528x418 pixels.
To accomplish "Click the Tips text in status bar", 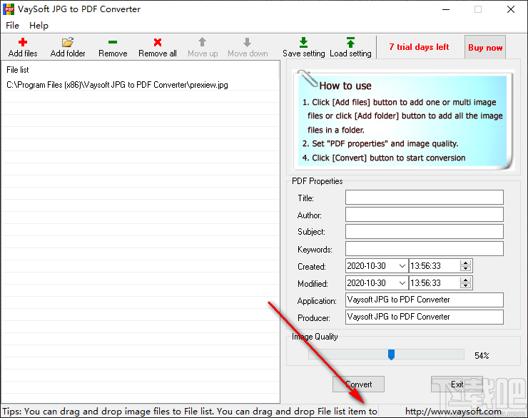I will click(x=189, y=412).
